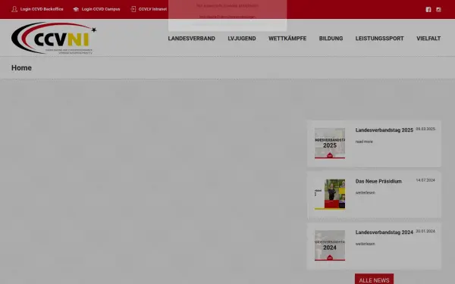
Task: Open the Landesverbandstag 2024 thumbnail
Action: coord(330,245)
